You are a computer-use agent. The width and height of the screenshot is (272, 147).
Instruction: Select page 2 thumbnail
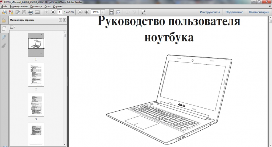36,75
